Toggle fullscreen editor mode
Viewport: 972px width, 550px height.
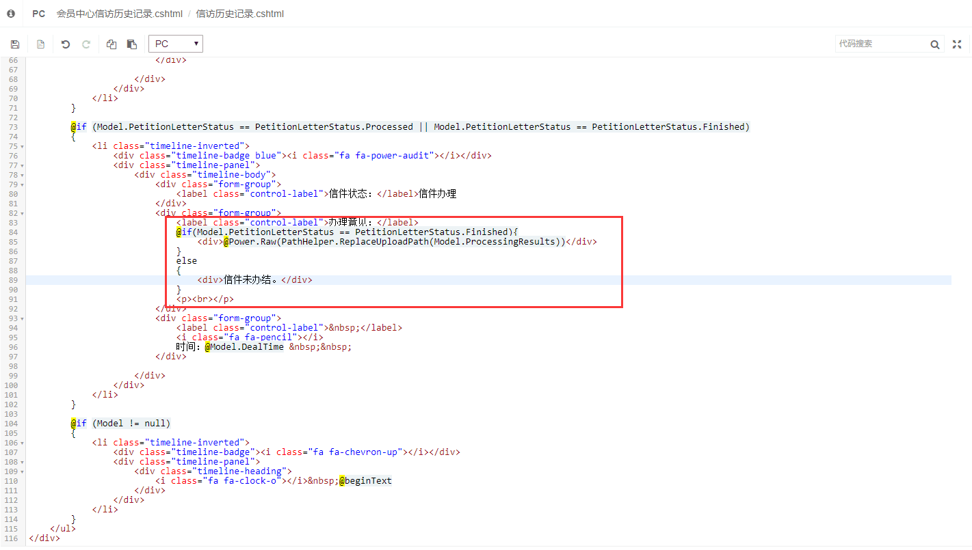tap(957, 44)
